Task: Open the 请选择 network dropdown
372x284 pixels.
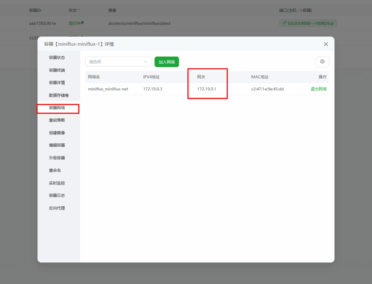Action: (x=118, y=62)
